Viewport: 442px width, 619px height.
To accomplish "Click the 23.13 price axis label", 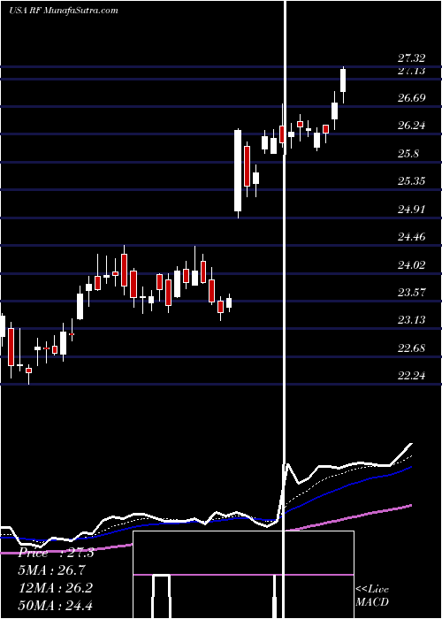I will pyautogui.click(x=411, y=320).
